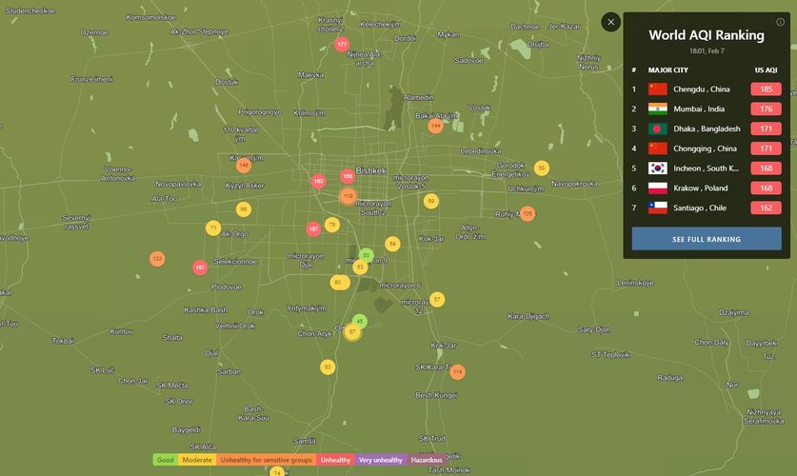Click the 144 AQI marker near Bakai-Ata
797x476 pixels.
(x=435, y=126)
